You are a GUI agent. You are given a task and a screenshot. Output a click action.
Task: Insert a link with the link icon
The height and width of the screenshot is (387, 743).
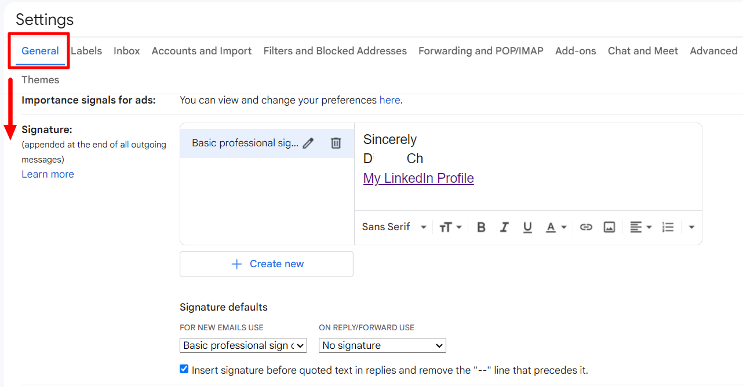pyautogui.click(x=586, y=227)
